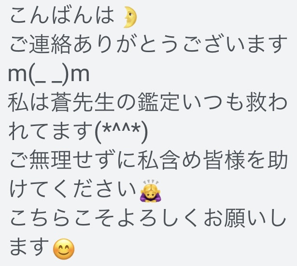This screenshot has height=266, width=297.
Task: Click the word ご連絡 in the message
Action: click(x=41, y=44)
